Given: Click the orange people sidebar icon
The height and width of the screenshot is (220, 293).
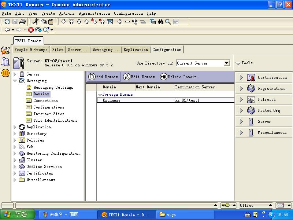Looking at the screenshot, I should tap(5, 73).
